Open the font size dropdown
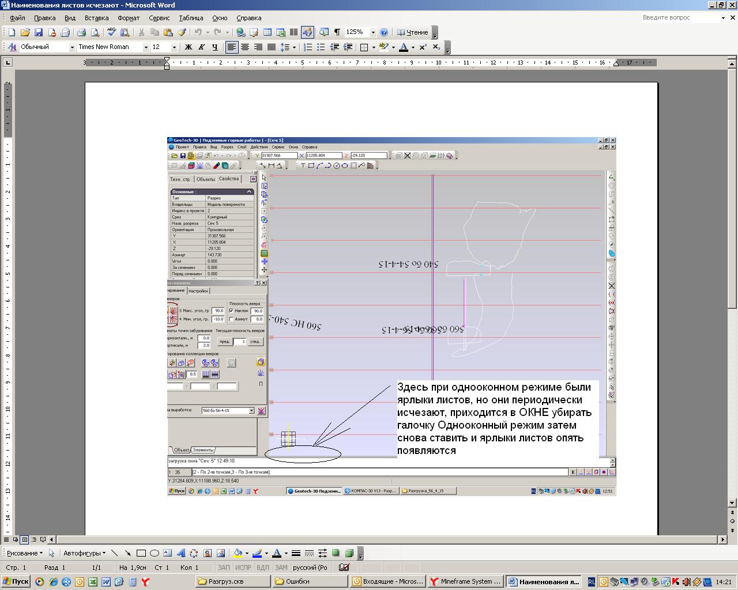 coord(174,47)
